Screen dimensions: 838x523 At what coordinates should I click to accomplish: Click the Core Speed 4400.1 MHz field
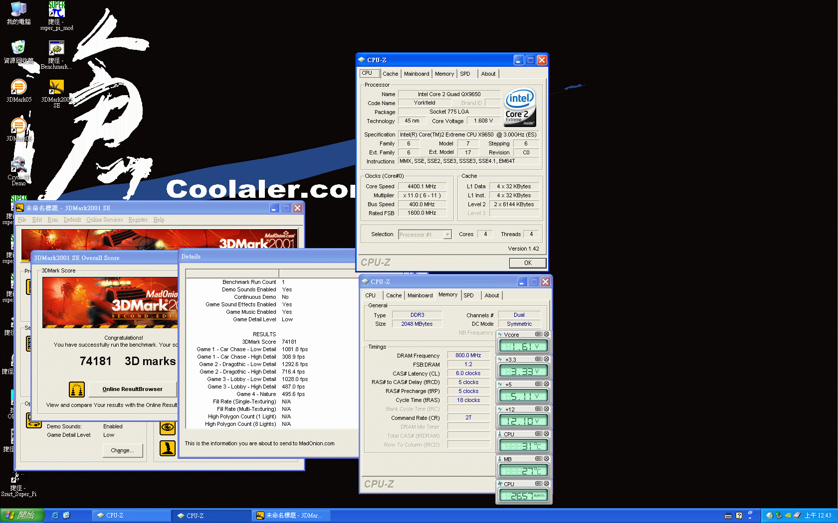(421, 186)
